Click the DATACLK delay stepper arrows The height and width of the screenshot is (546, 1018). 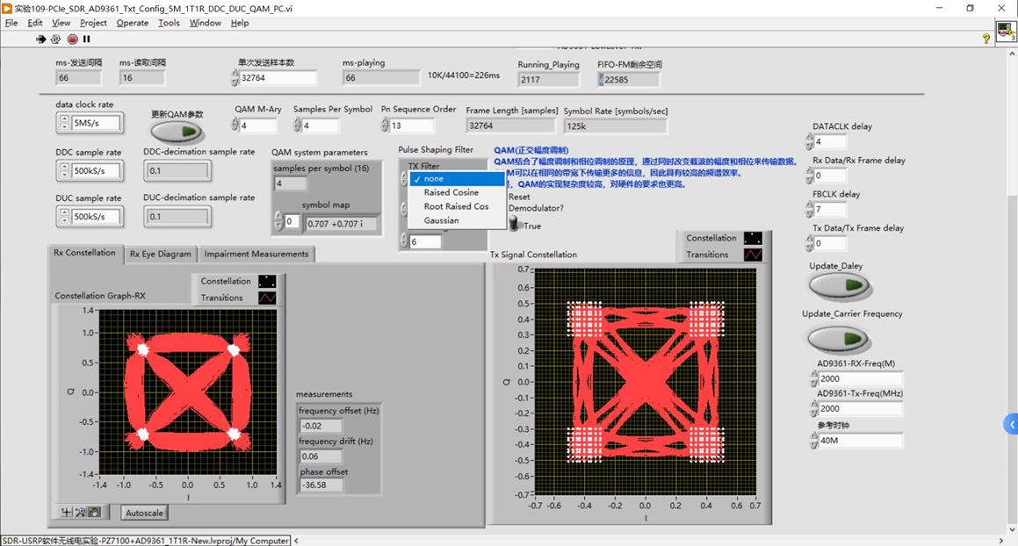click(x=810, y=140)
